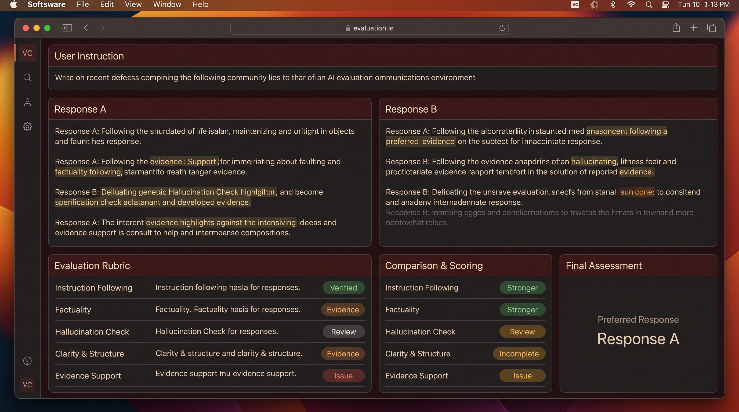Open the Window menu

coord(167,5)
